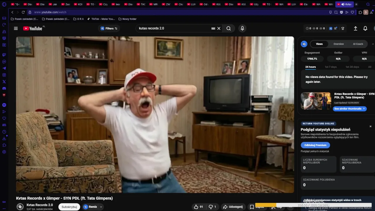Open YouTube notifications bell
375x211 pixels.
click(x=365, y=28)
